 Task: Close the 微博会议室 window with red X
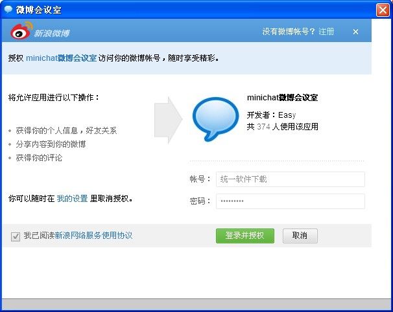[x=383, y=10]
